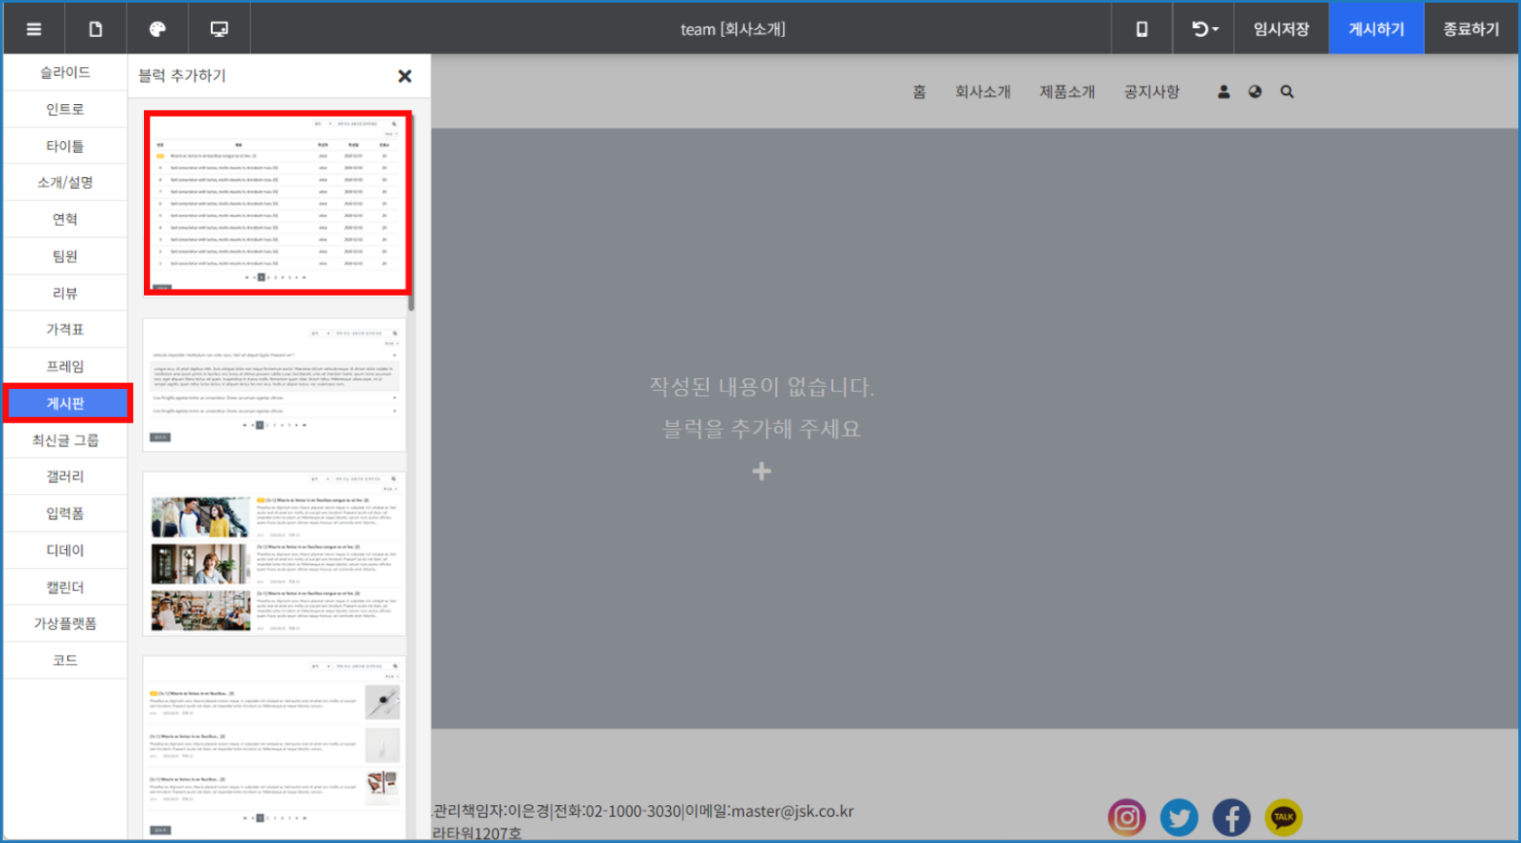
Task: Click the 임시저장 button
Action: (1280, 29)
